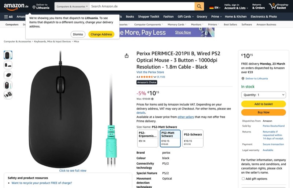Open the Electronics & Photo nav item
This screenshot has width=293, height=188.
tap(264, 16)
